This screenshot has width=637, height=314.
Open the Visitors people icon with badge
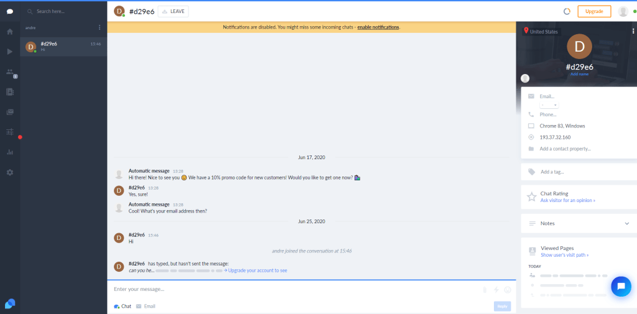pos(10,72)
